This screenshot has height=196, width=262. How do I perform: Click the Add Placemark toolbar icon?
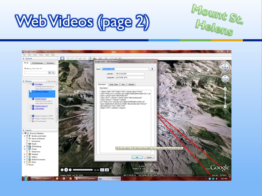[68, 58]
